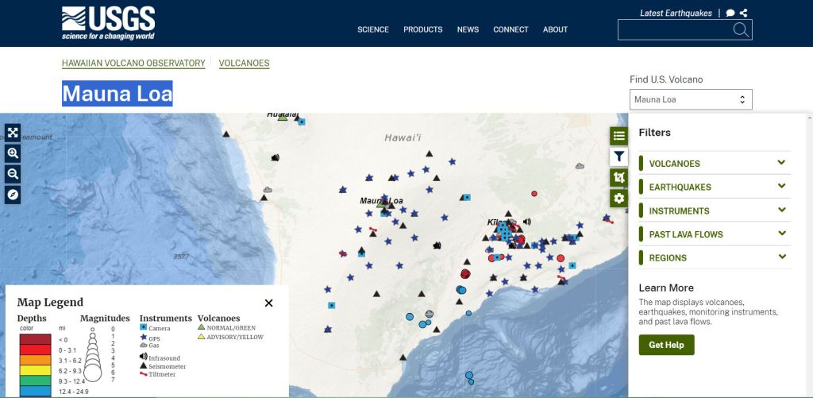The height and width of the screenshot is (398, 813).
Task: Open map settings gear icon
Action: click(x=618, y=198)
